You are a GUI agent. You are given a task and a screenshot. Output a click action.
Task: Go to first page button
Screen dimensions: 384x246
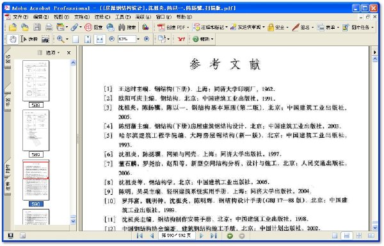(140, 236)
